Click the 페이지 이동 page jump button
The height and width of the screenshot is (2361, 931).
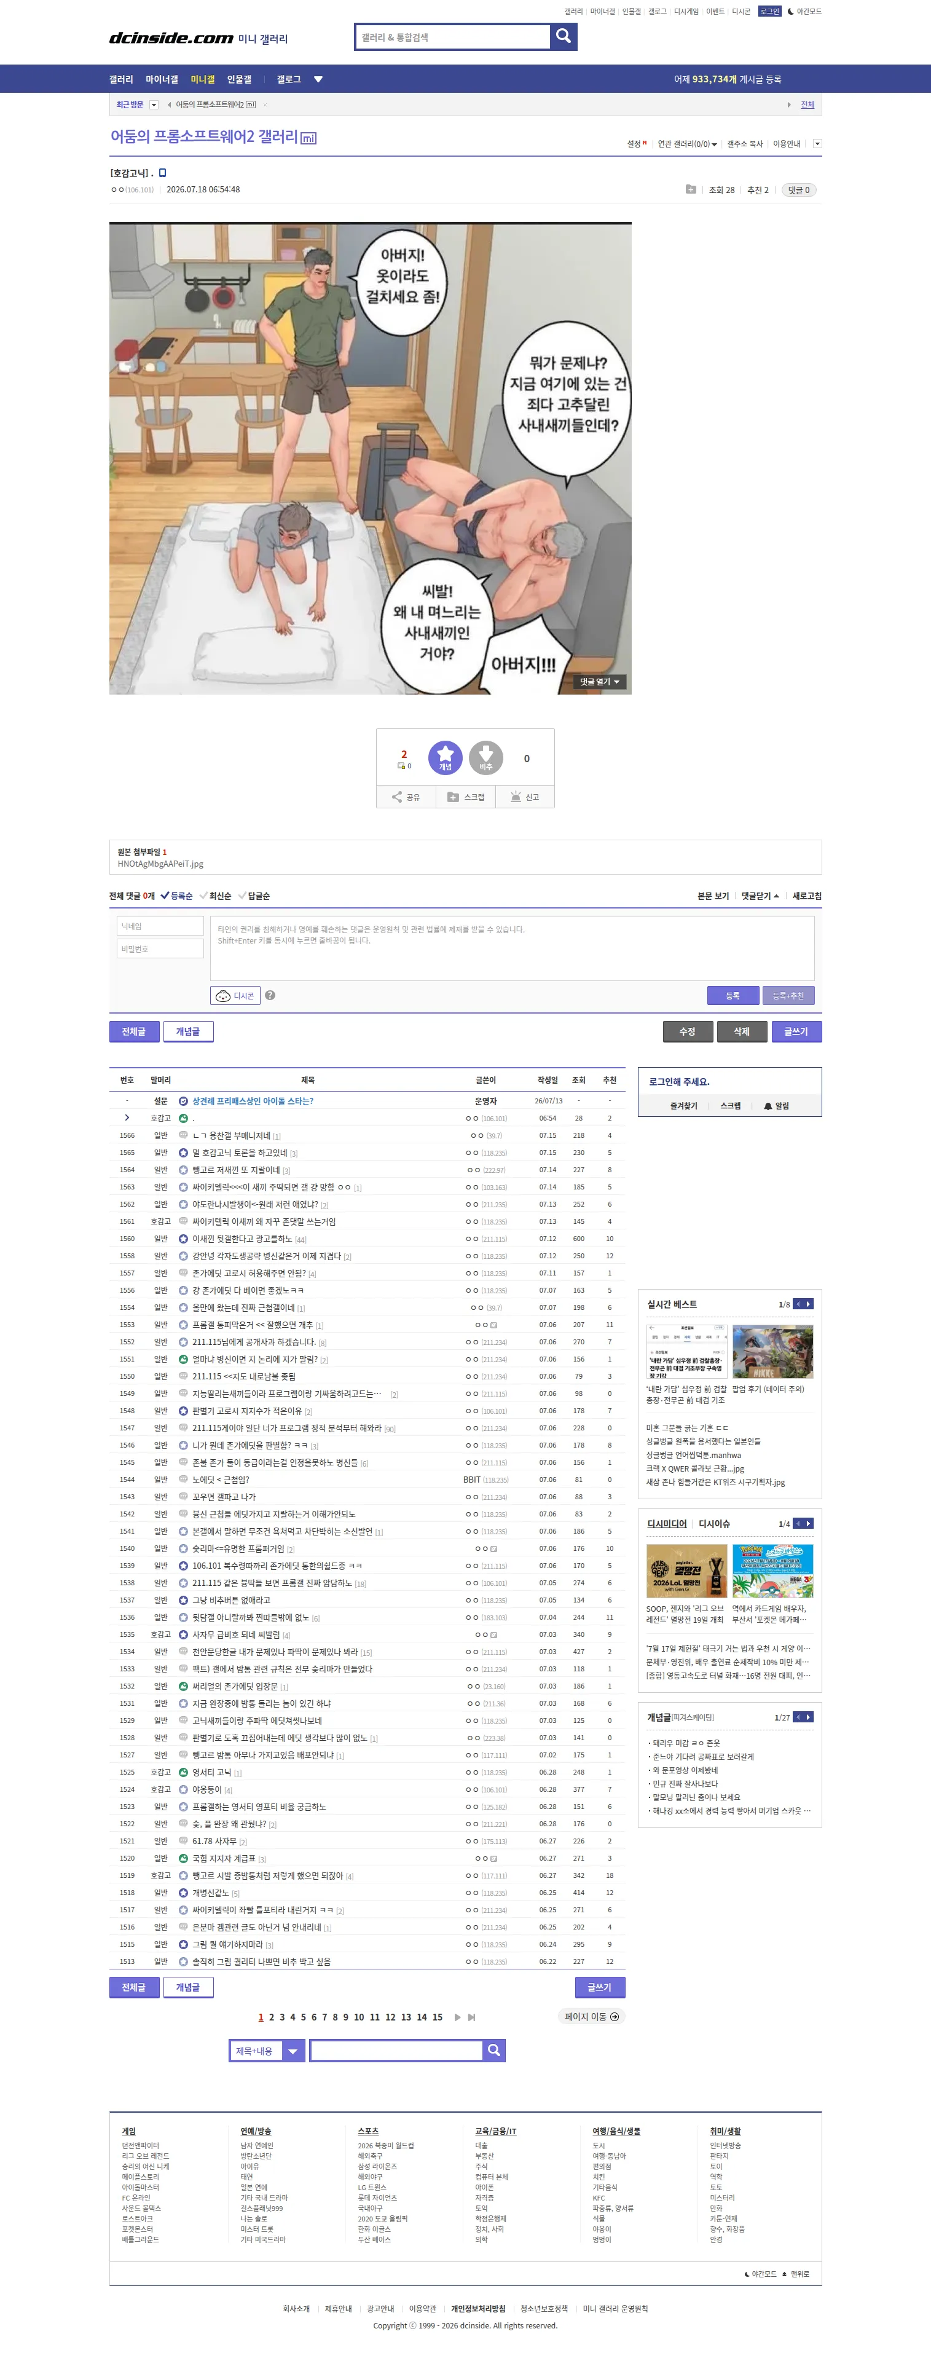click(x=591, y=2016)
